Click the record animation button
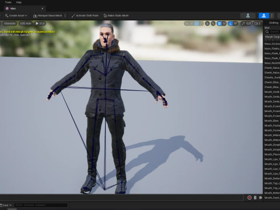Image resolution: width=280 pixels, height=210 pixels. coord(250,198)
